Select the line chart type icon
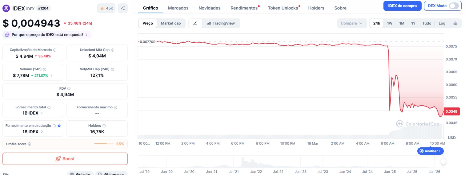Image resolution: width=465 pixels, height=175 pixels. 195,23
